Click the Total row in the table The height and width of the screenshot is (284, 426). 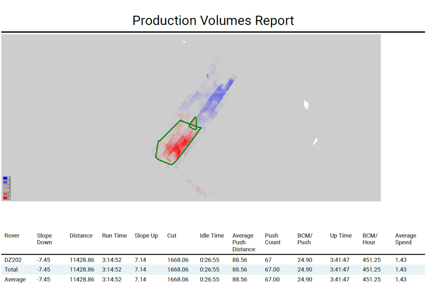(12, 270)
